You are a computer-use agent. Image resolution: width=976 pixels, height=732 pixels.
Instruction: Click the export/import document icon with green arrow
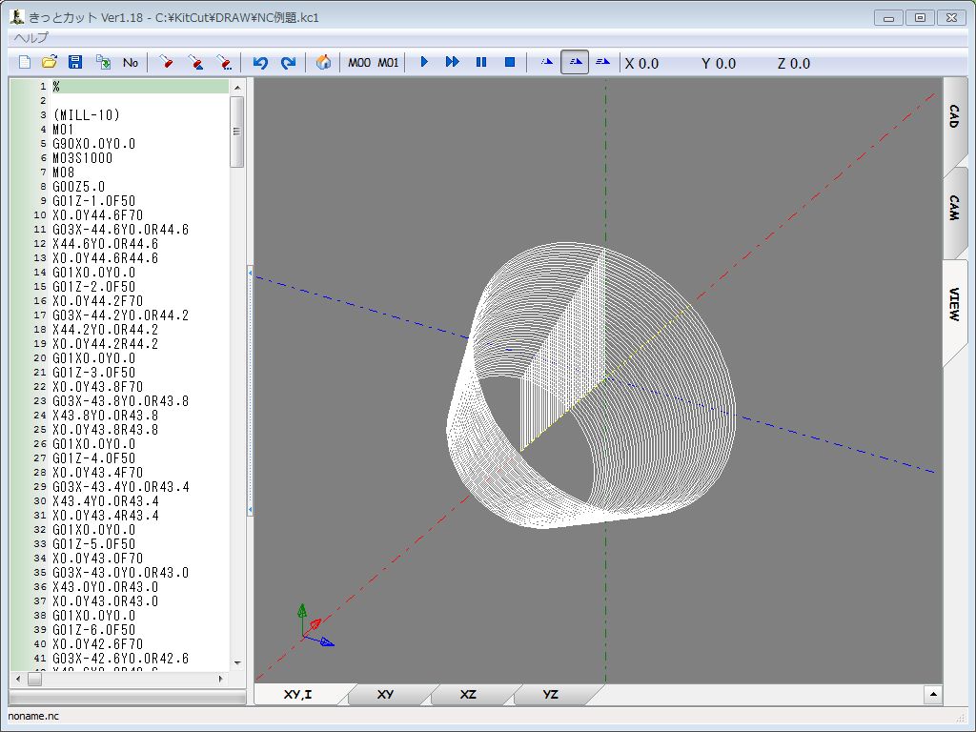point(103,62)
